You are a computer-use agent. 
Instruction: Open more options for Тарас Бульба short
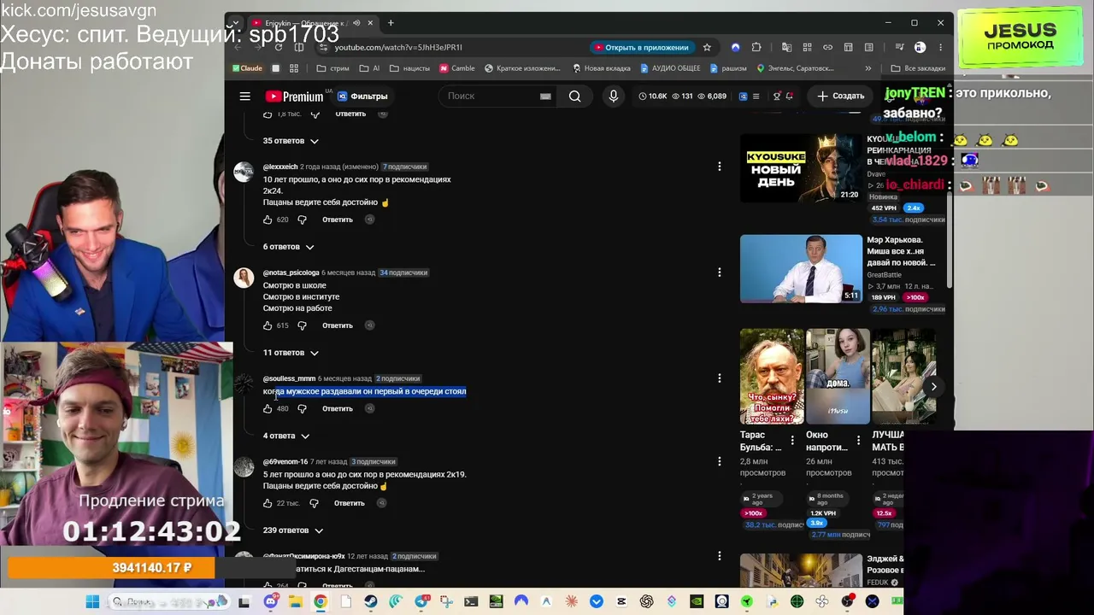tap(792, 441)
